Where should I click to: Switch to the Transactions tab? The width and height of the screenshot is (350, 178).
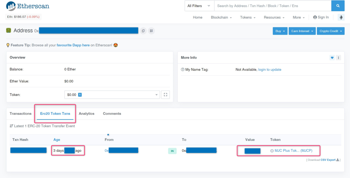click(20, 114)
